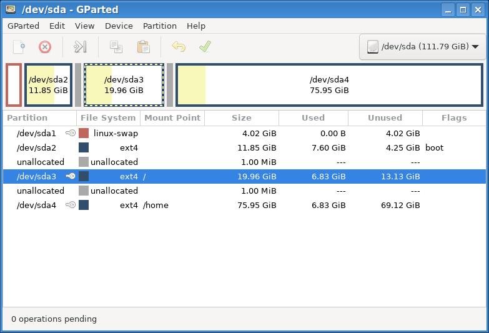
Task: Click the GParted application icon in title bar
Action: 11,9
